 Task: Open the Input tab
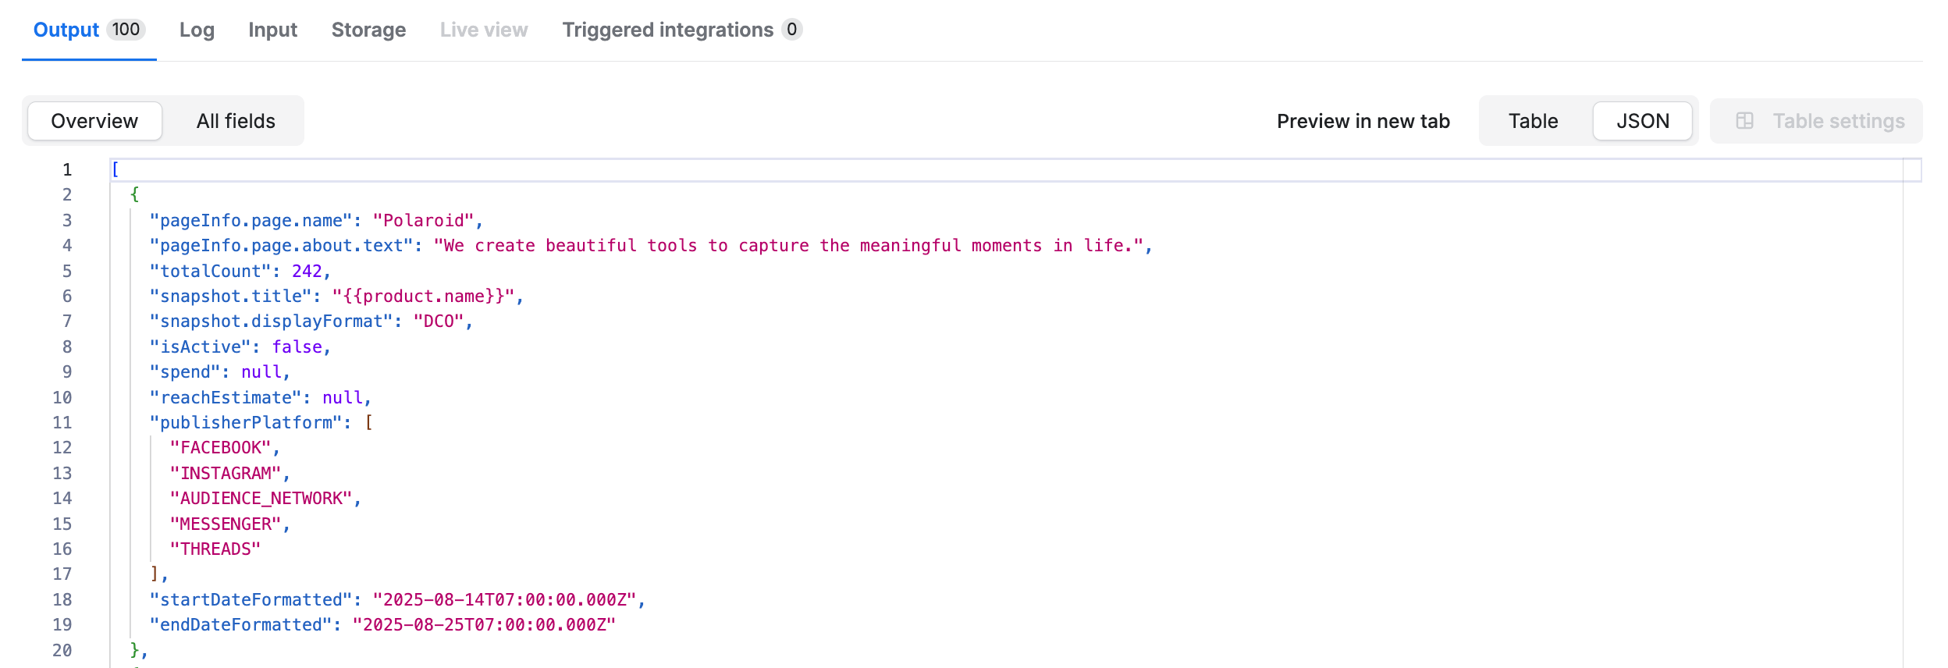click(272, 30)
